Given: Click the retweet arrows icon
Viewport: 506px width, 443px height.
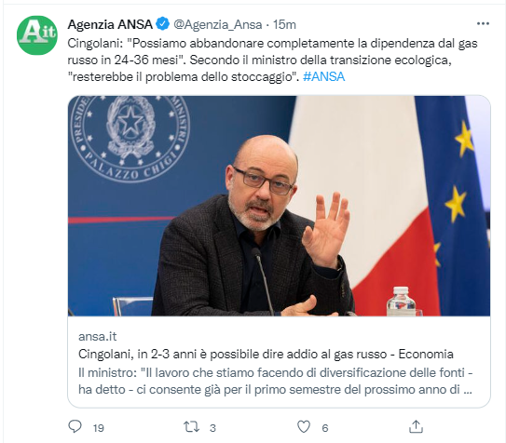Looking at the screenshot, I should click(x=191, y=427).
